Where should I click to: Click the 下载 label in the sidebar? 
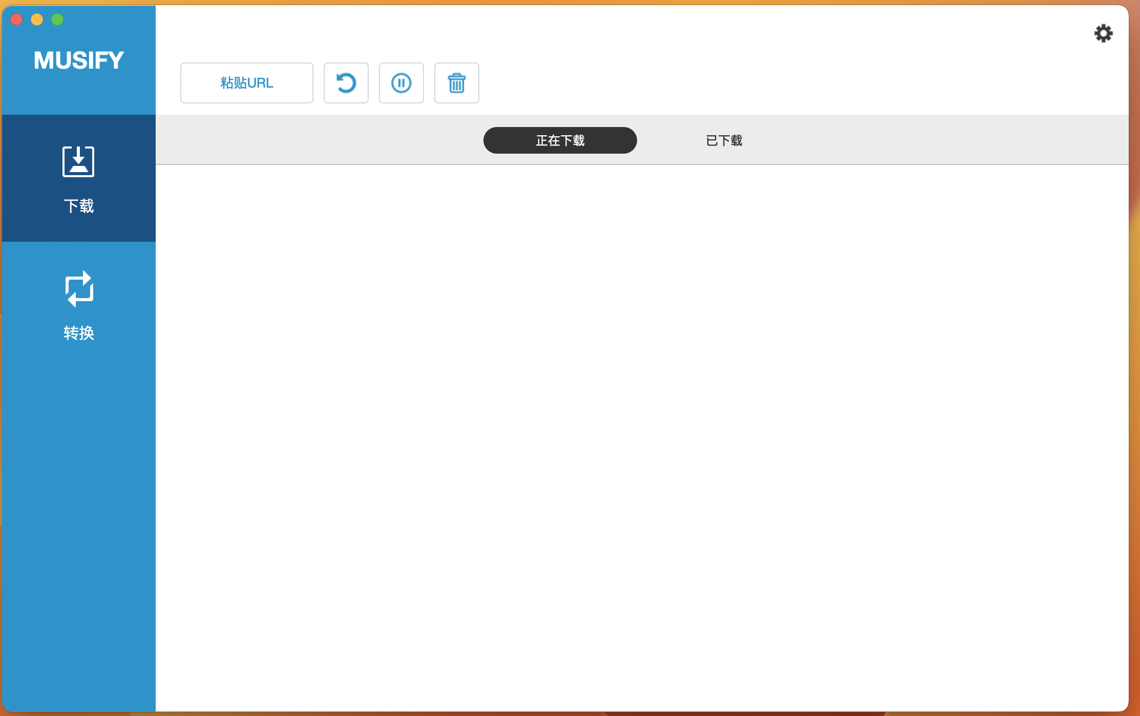click(78, 206)
